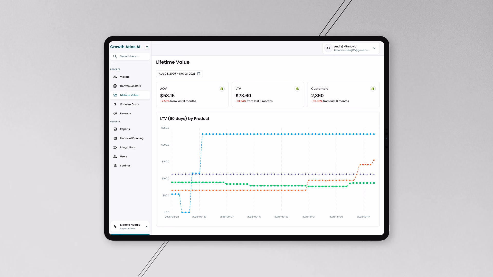Click the Growth Atlas AI logo
This screenshot has width=493, height=277.
point(125,47)
